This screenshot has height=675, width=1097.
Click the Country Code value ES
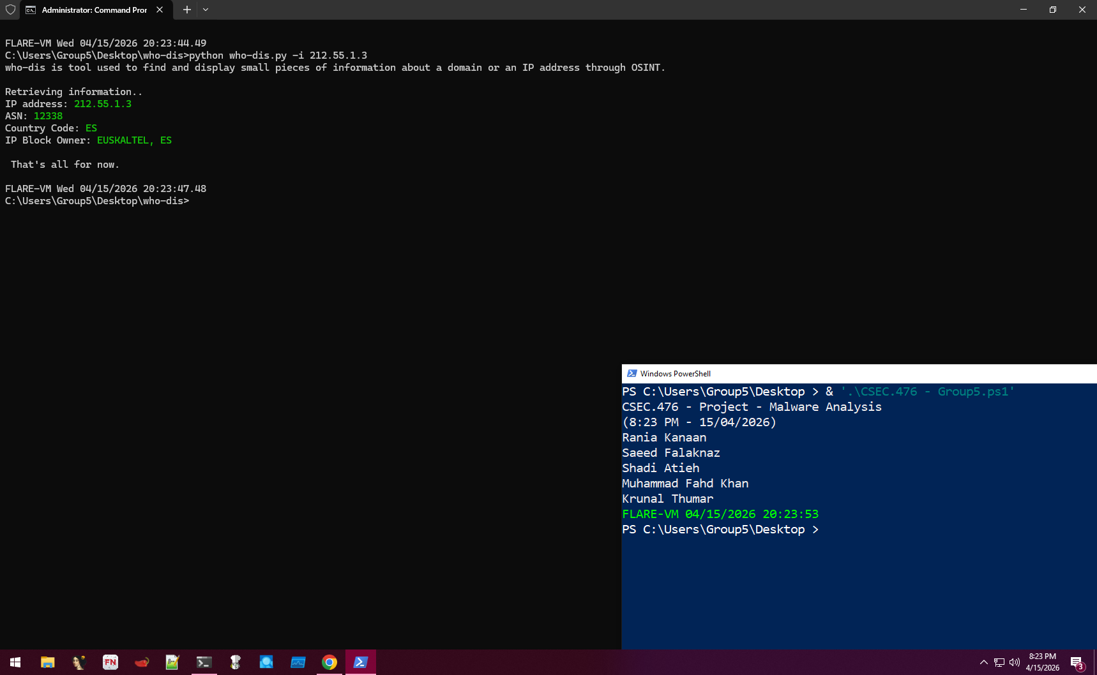91,128
